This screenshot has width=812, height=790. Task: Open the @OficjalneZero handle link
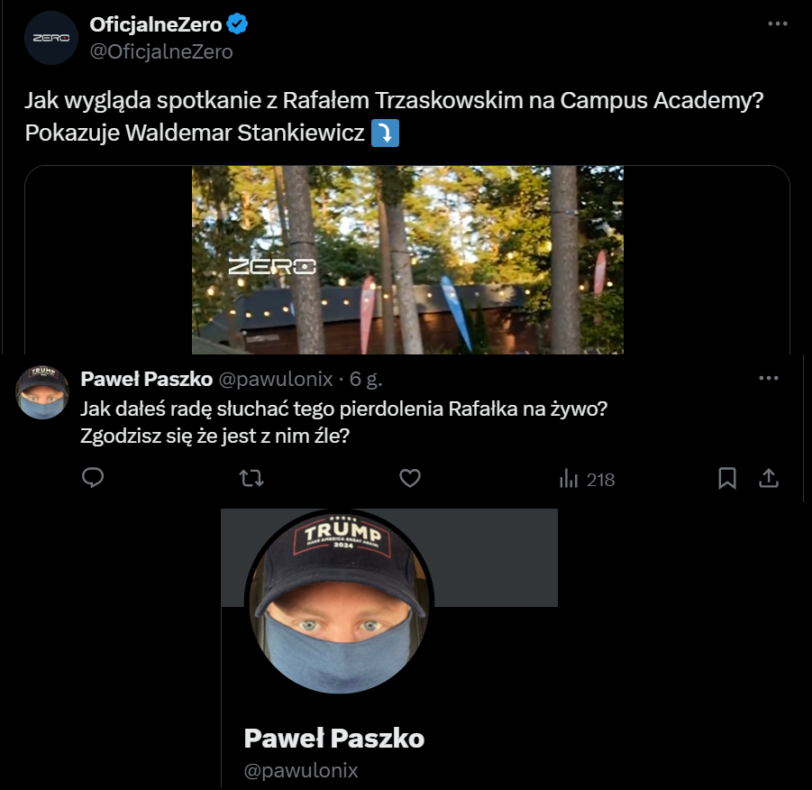click(161, 51)
